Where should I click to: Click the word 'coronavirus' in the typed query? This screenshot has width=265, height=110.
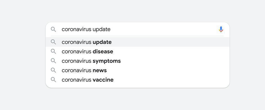tap(77, 29)
